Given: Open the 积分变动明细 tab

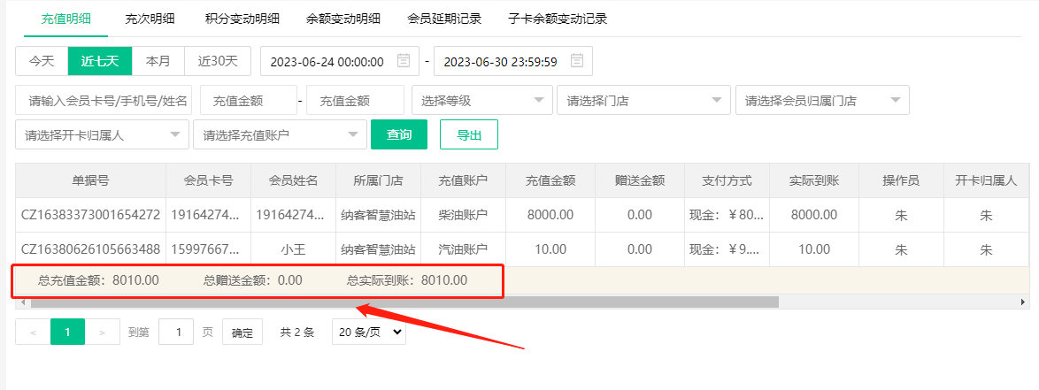Looking at the screenshot, I should click(x=242, y=19).
